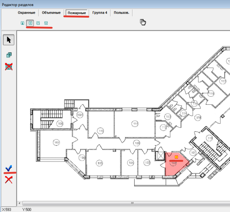Click room 105 on the floor plan
Screen dimensions: 230x212
(x=99, y=163)
